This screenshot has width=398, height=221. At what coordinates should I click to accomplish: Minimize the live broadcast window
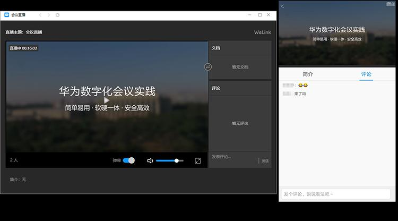tap(250, 15)
